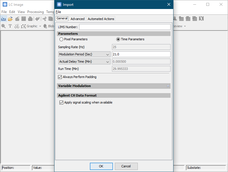Click the open folder toolbar icon

click(x=10, y=19)
